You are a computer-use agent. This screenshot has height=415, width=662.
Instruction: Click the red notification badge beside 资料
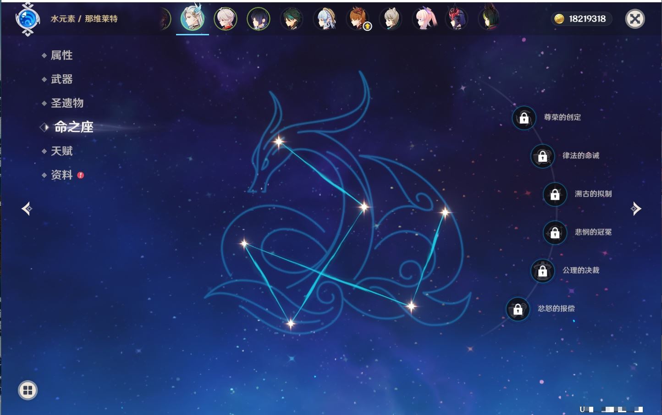(x=81, y=175)
